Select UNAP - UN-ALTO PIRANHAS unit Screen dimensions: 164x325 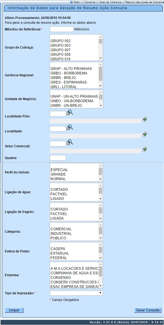[x=74, y=96]
